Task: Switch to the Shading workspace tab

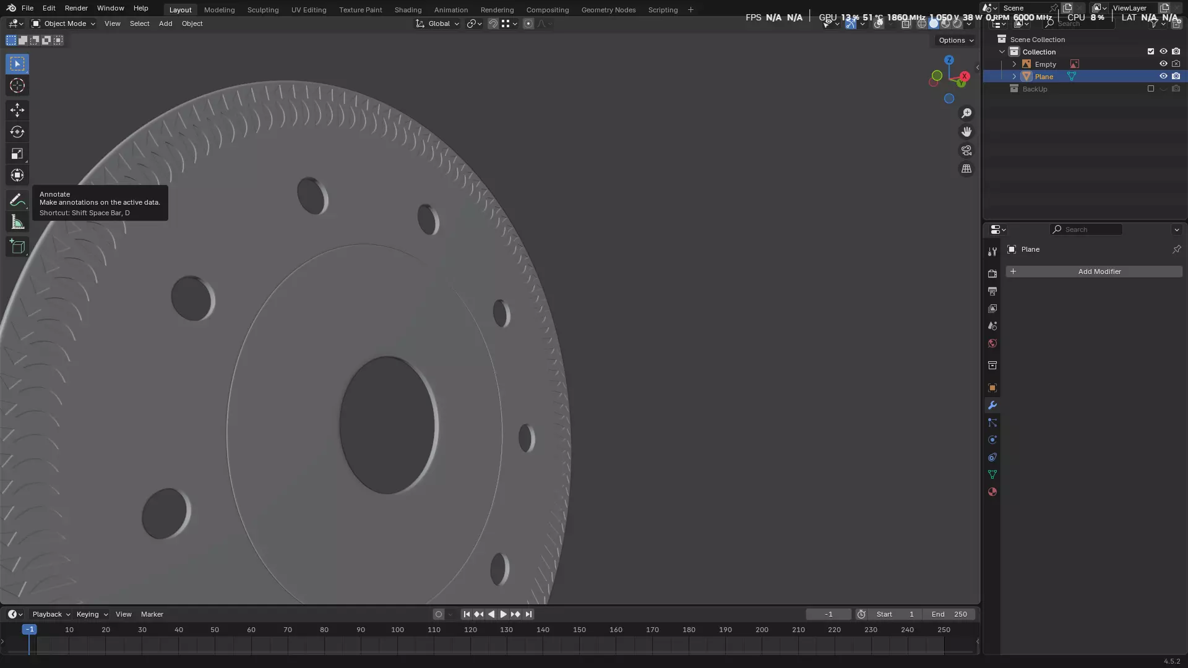Action: tap(408, 10)
